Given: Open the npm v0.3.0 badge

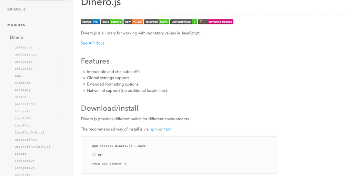Looking at the screenshot, I should coord(133,22).
